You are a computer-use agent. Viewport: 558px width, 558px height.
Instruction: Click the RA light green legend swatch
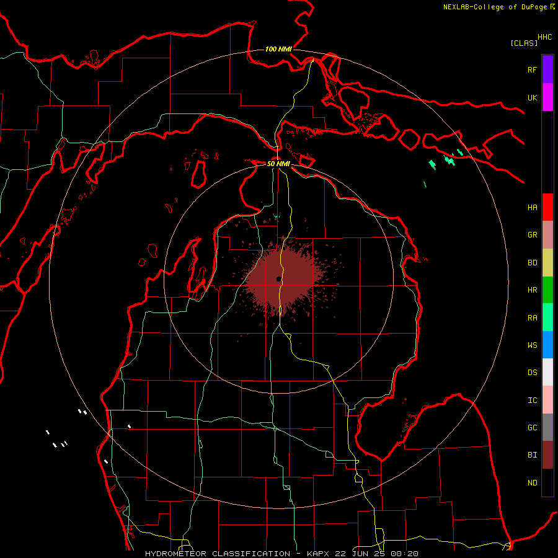click(x=547, y=317)
